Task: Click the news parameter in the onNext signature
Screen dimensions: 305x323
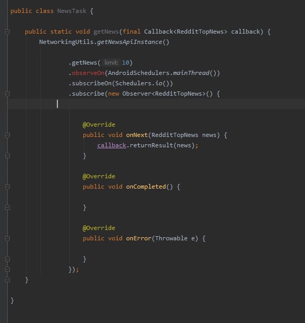Action: (x=209, y=135)
